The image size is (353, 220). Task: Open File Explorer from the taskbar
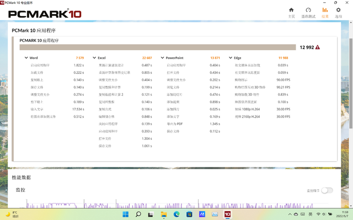(x=164, y=214)
